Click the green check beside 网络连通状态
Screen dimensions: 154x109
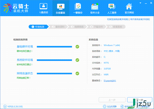[77, 73]
